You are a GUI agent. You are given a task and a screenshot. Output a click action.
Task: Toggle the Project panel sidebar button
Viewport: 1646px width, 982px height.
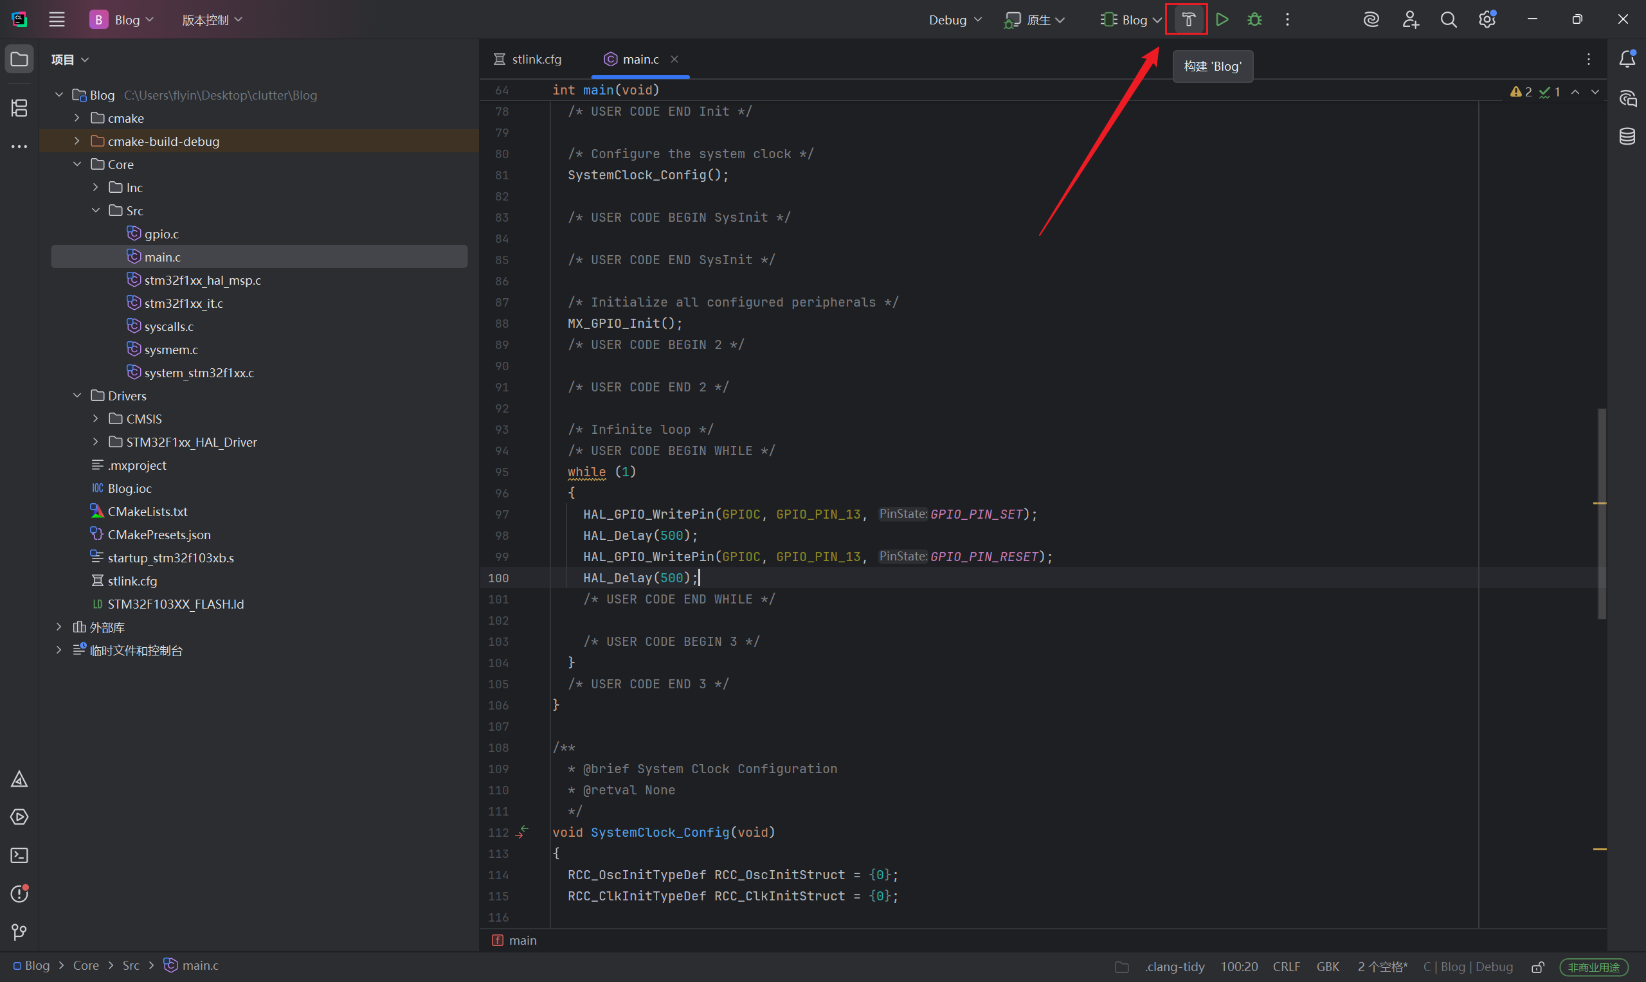[x=19, y=60]
